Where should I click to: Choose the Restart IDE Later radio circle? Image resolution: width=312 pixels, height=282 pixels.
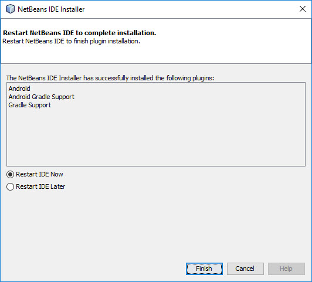click(x=10, y=187)
